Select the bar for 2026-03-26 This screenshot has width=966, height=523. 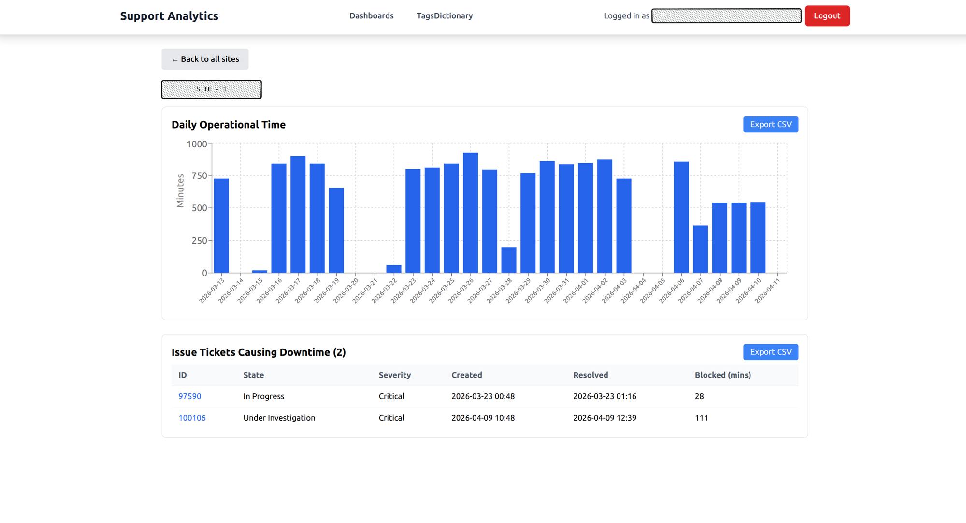pos(471,213)
